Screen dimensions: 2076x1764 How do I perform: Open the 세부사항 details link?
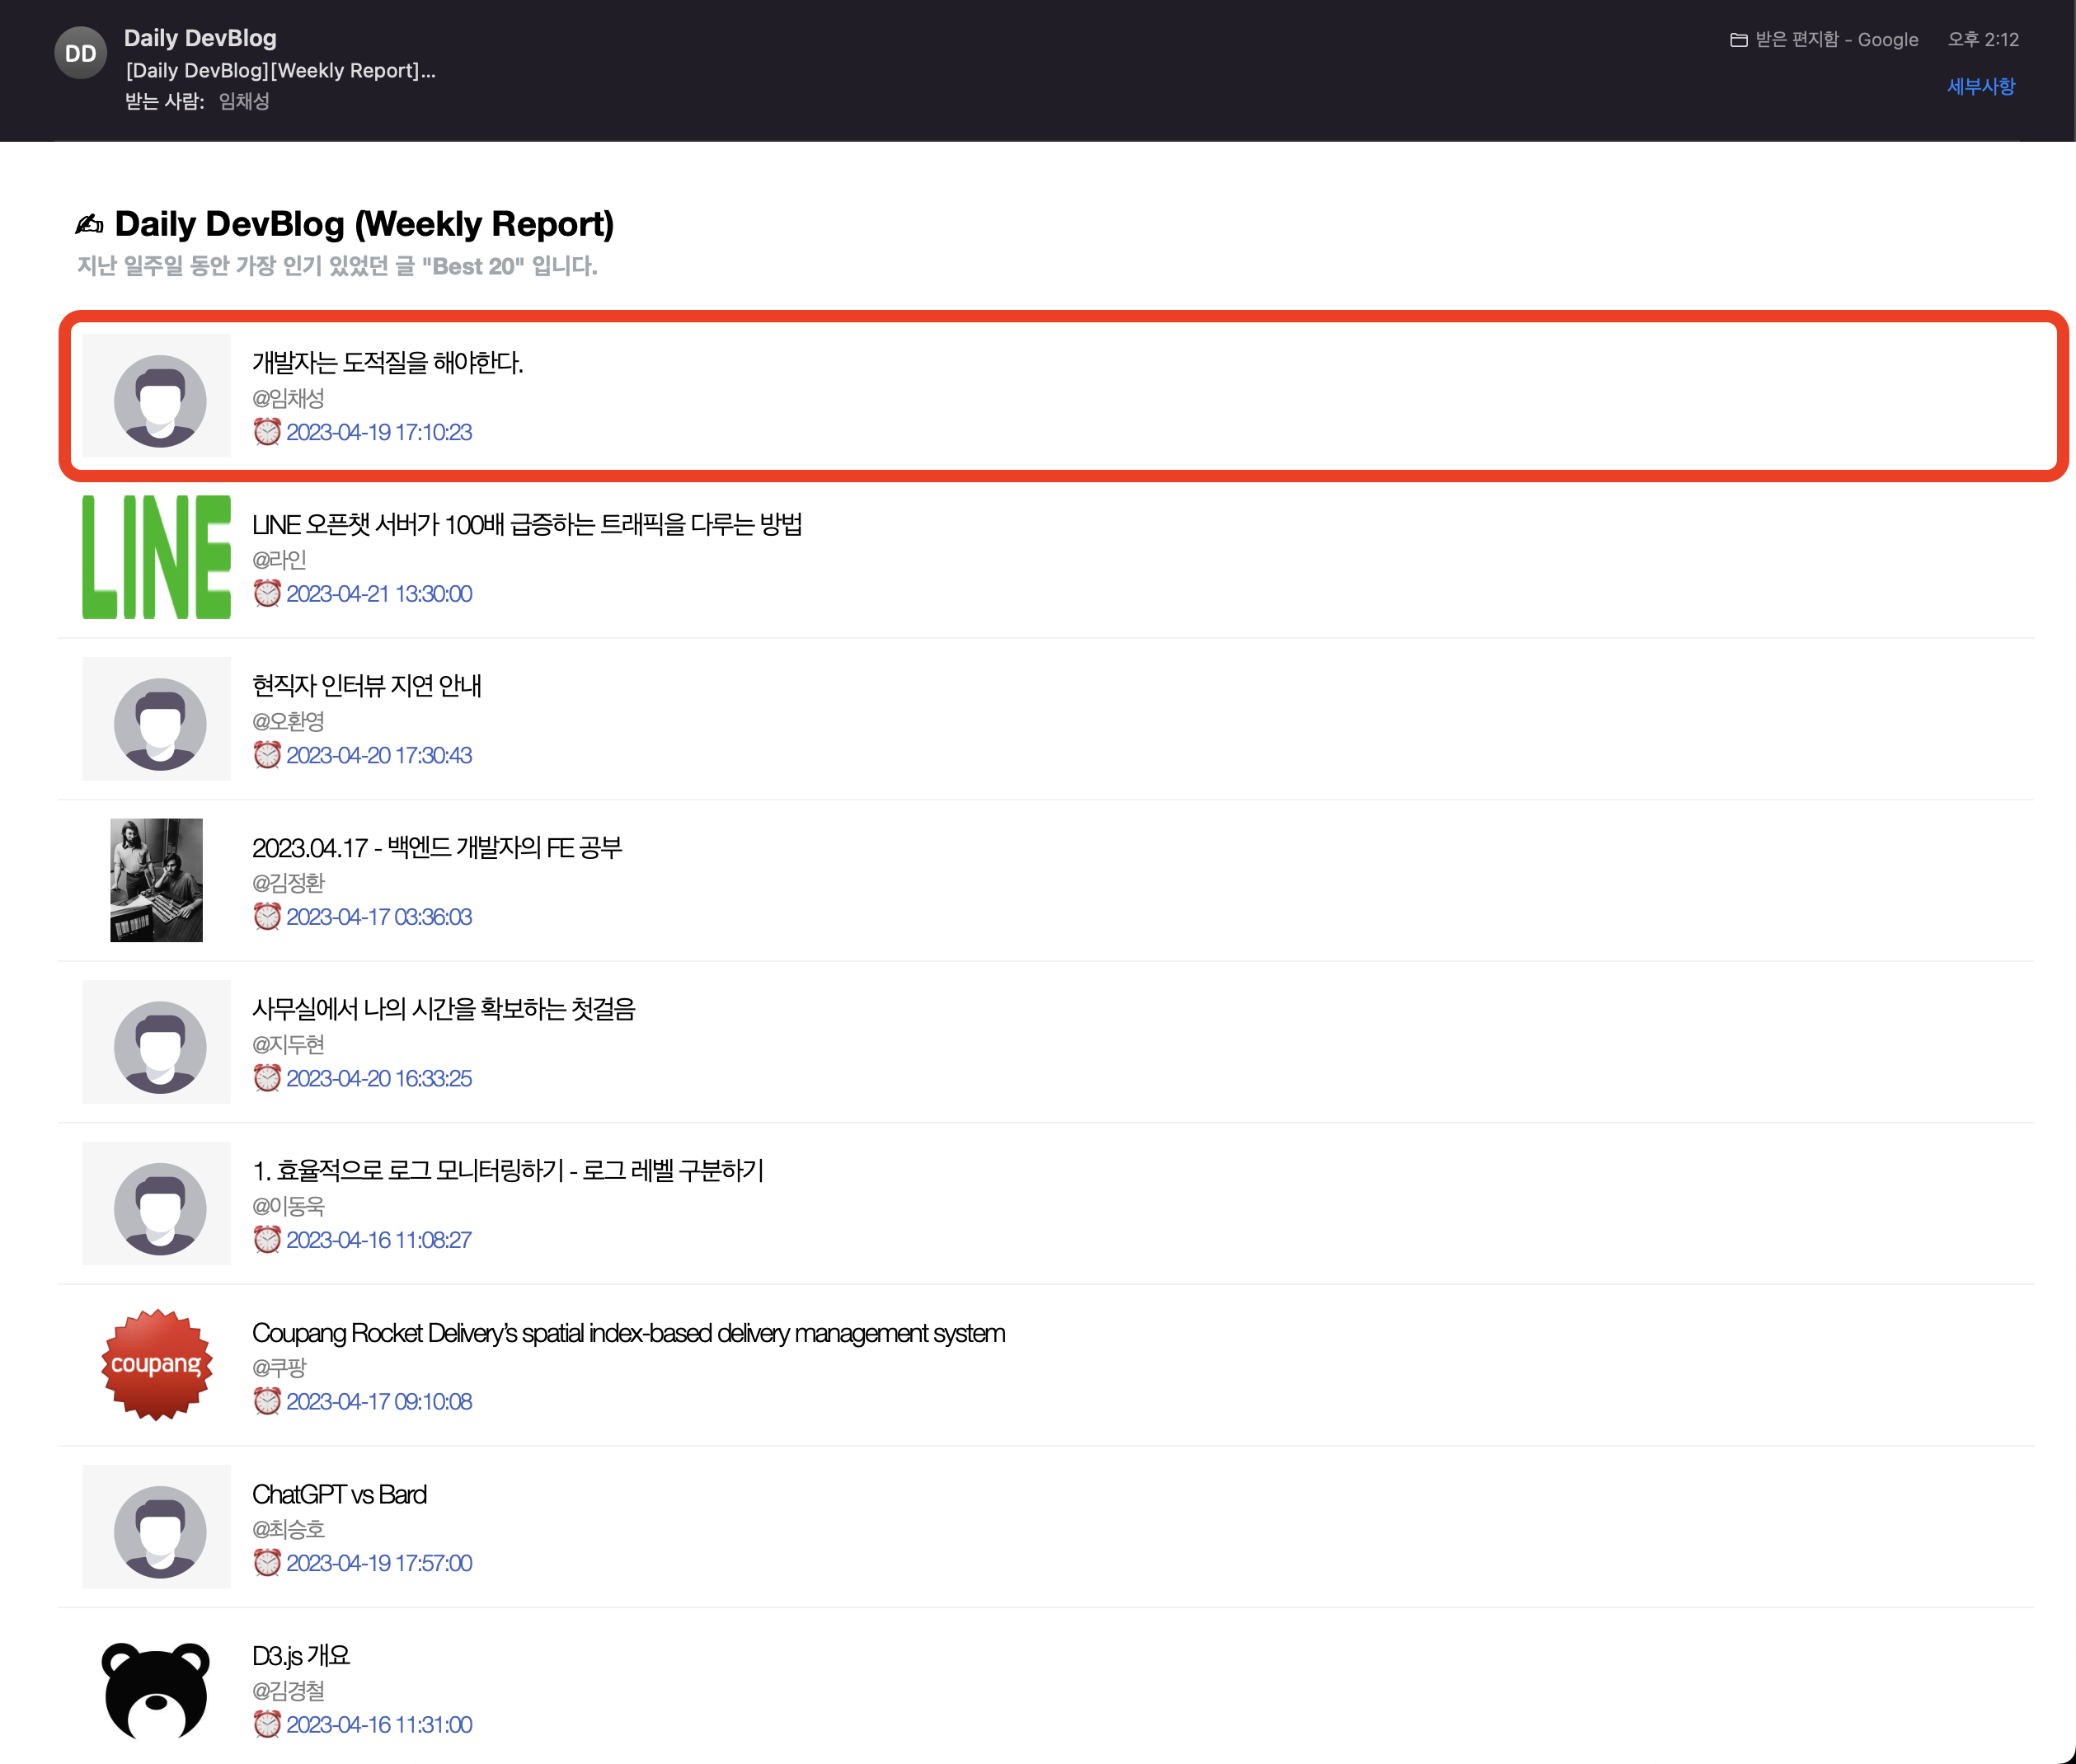tap(1980, 86)
